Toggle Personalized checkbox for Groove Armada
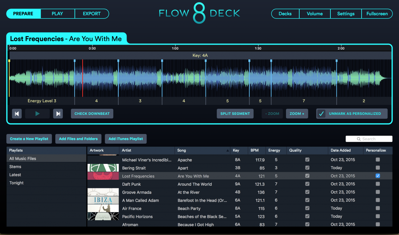This screenshot has height=235, width=399. click(378, 192)
